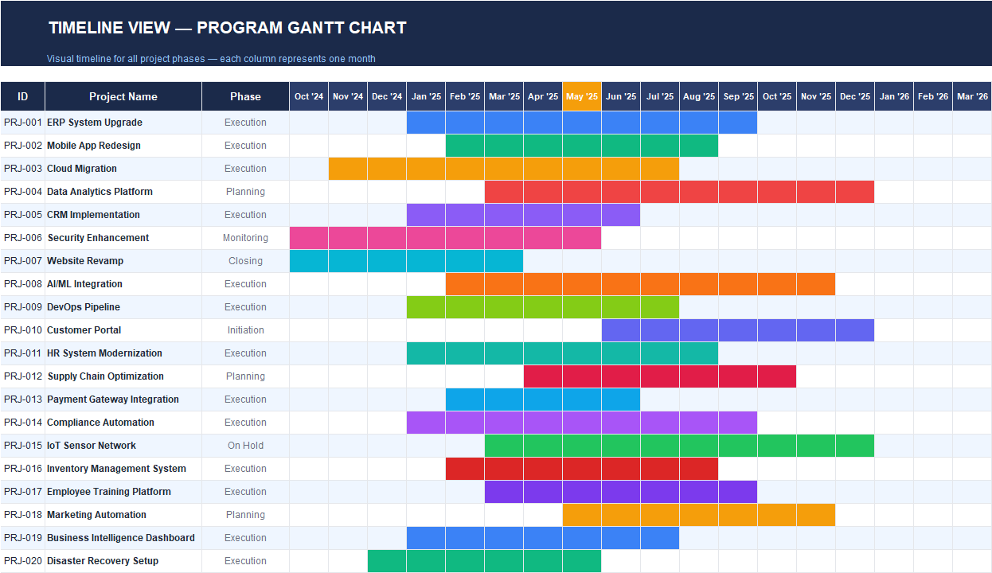Click the Feb '26 month header
This screenshot has height=573, width=992.
933,96
